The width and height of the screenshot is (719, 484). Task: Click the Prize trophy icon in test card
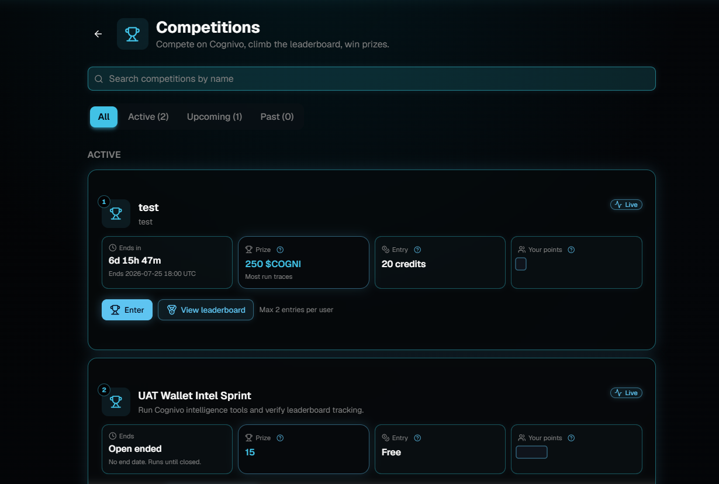click(248, 250)
